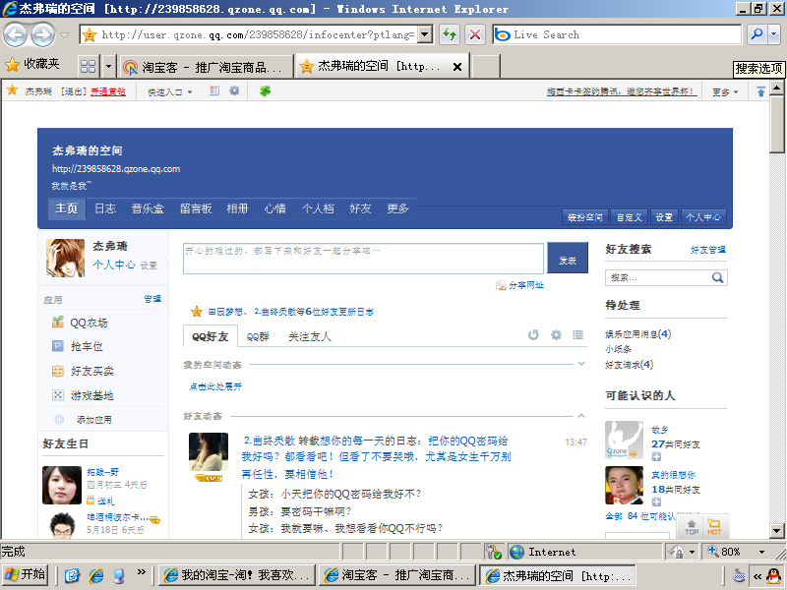
Task: Refresh the friend feed with the circular arrow icon
Action: click(533, 334)
